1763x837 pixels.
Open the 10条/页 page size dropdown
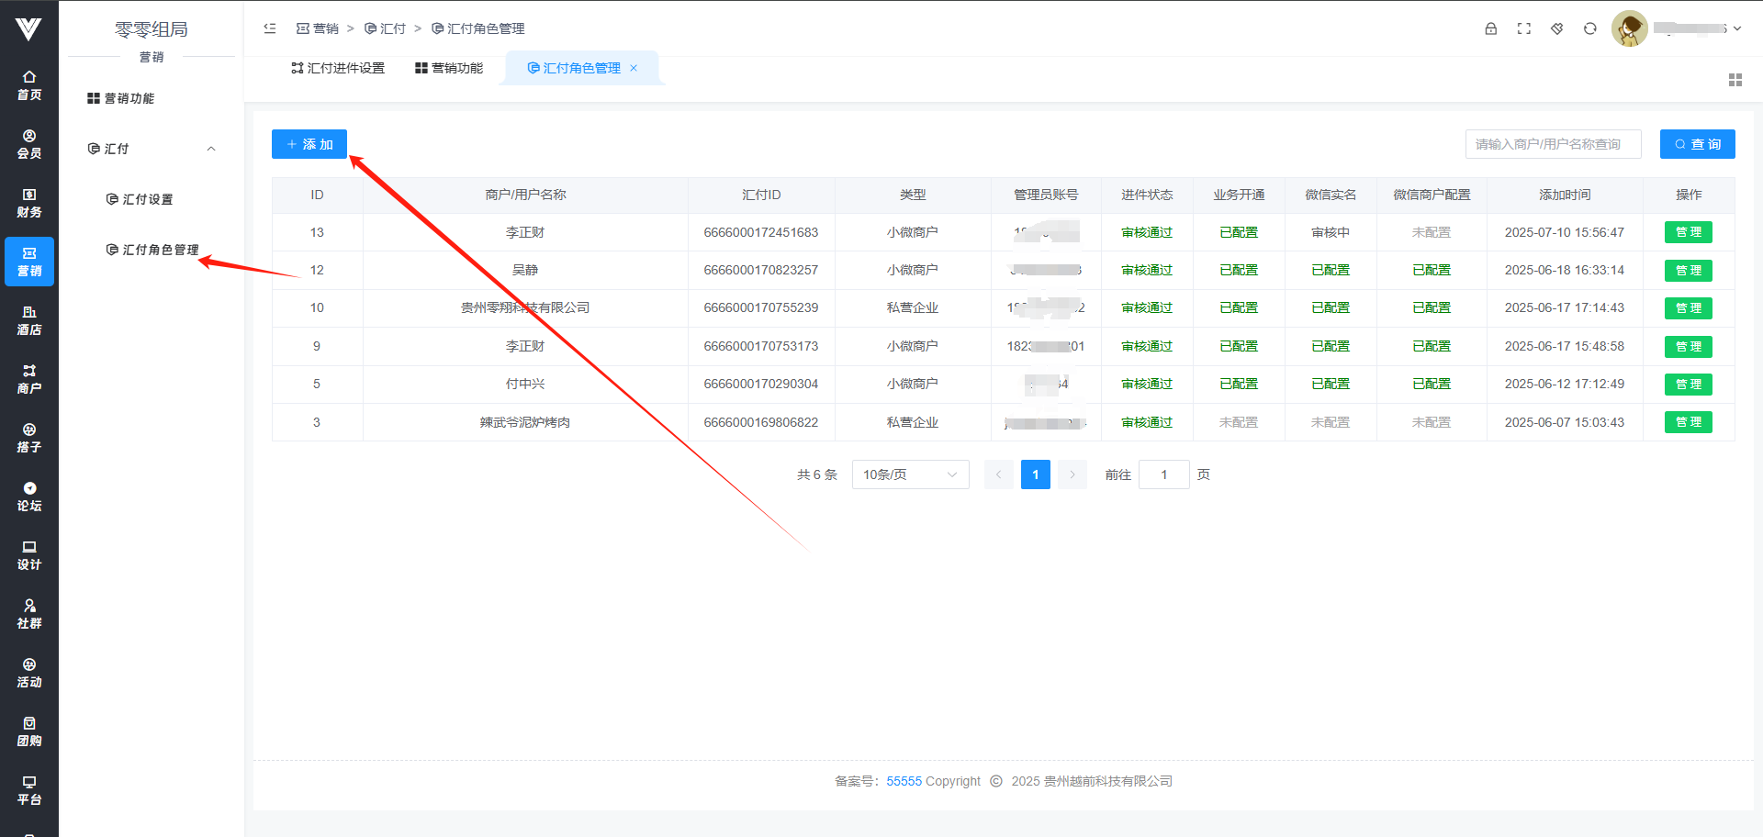point(910,474)
